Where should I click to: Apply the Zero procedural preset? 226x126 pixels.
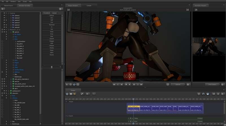tap(52, 18)
